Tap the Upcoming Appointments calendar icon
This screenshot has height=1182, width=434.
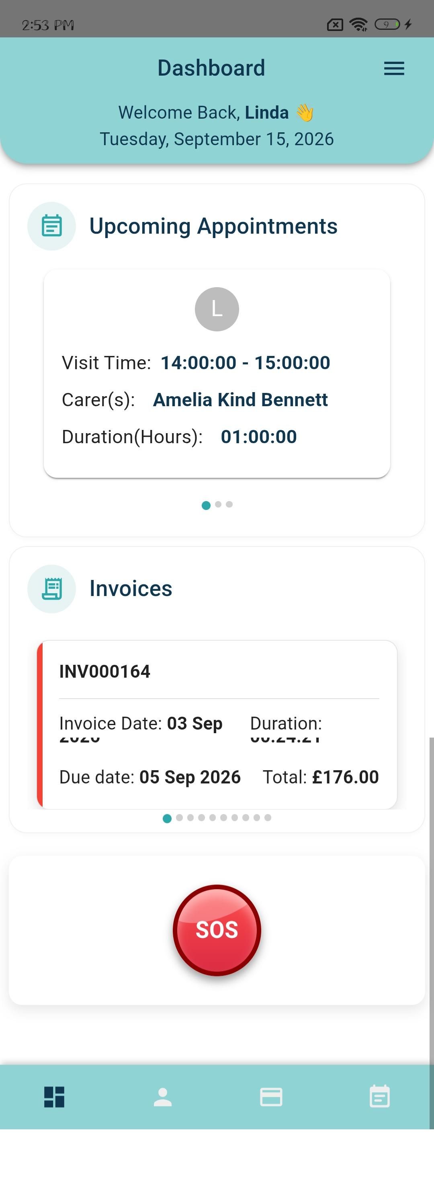pyautogui.click(x=51, y=226)
